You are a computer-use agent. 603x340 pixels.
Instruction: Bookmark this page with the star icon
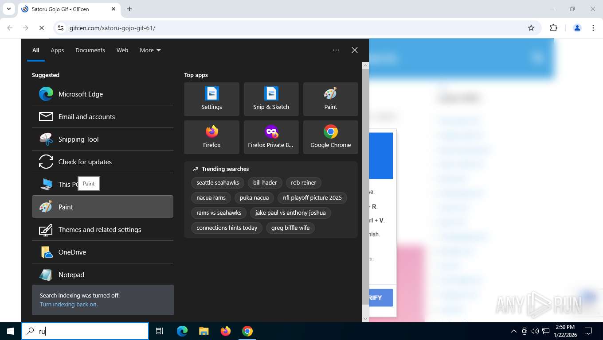click(531, 28)
